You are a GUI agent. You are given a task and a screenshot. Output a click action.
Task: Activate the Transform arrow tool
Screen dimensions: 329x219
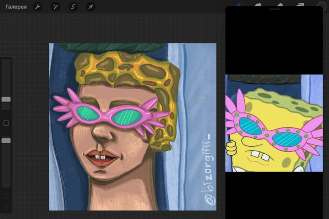tap(91, 7)
